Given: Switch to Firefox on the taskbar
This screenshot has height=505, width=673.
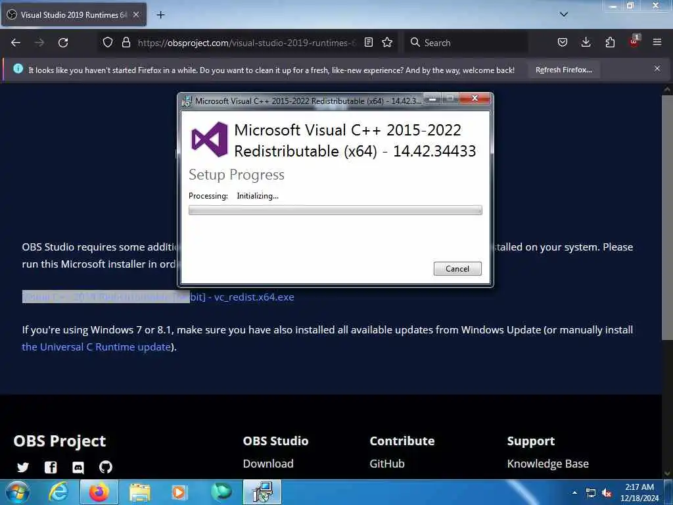Looking at the screenshot, I should click(x=99, y=492).
